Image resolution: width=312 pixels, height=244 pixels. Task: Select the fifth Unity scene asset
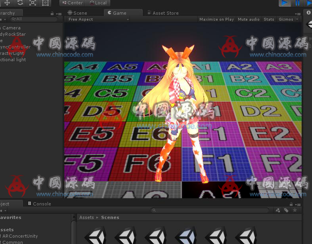216,235
